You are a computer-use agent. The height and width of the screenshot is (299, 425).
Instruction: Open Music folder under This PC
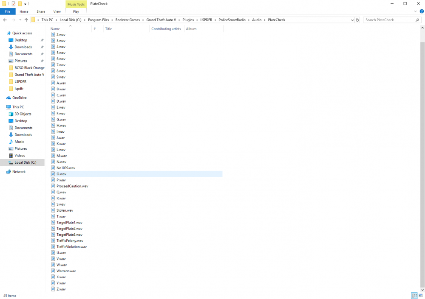[x=19, y=142]
